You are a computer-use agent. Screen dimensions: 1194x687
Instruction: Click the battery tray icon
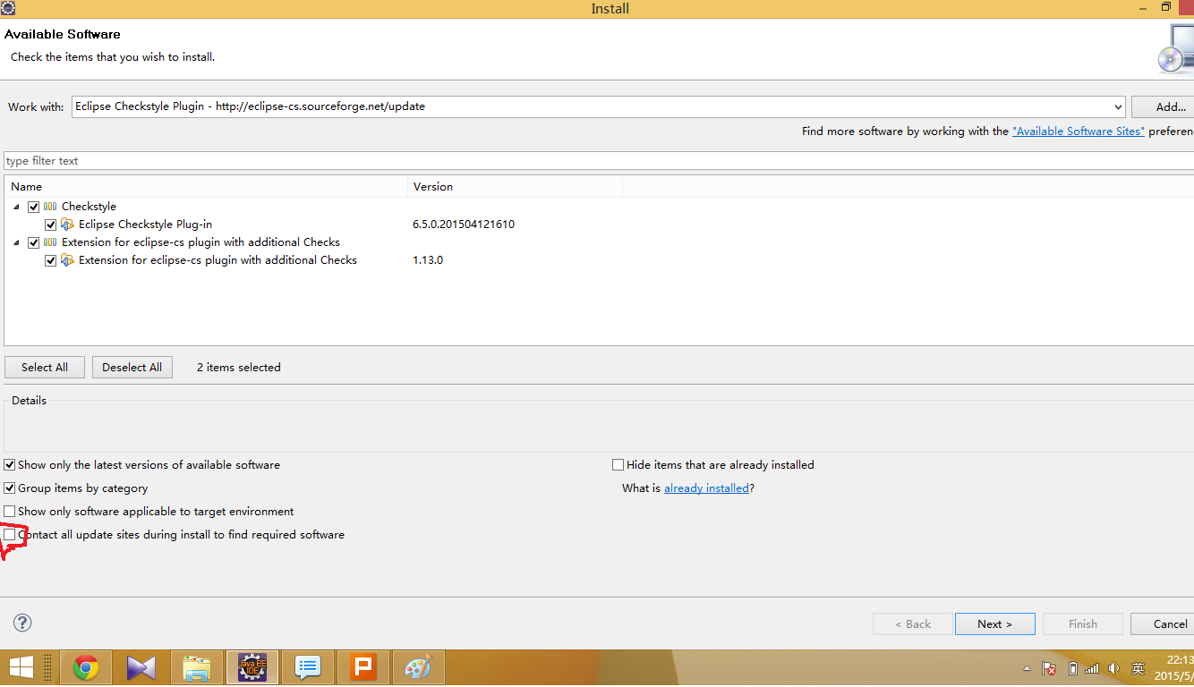coord(1072,668)
